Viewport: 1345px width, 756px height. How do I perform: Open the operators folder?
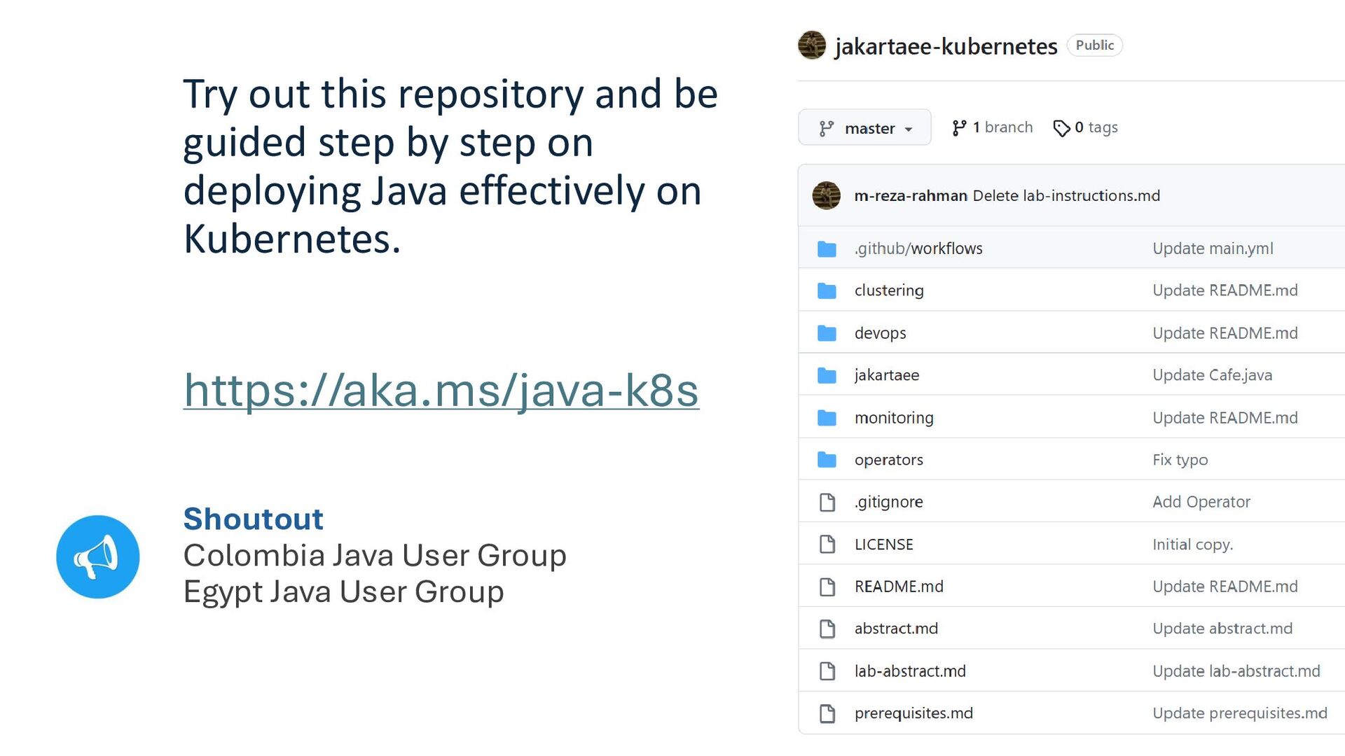click(889, 460)
